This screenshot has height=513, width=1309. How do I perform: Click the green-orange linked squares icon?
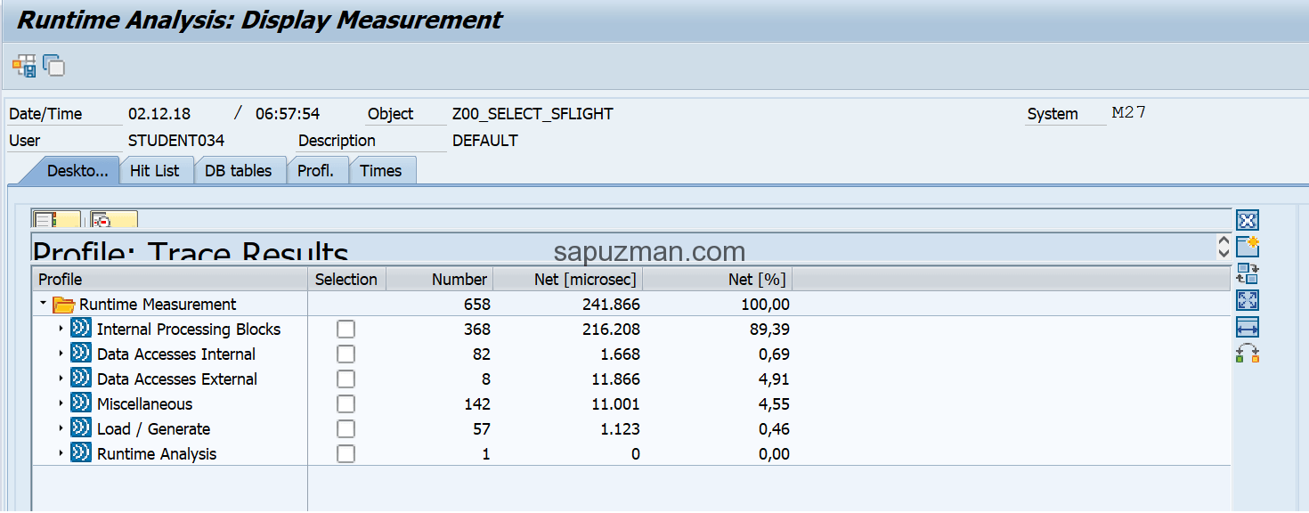tap(1248, 354)
